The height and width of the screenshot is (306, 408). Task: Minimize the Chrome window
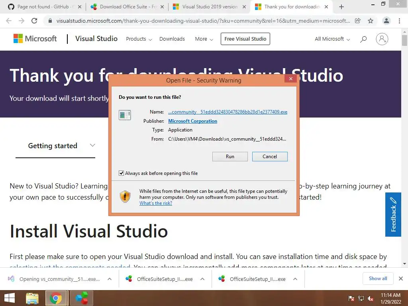click(373, 4)
